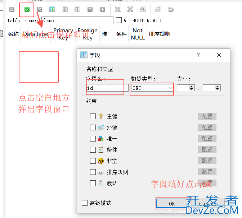The height and width of the screenshot is (218, 242).
Task: Click the 条件 column header in table grid
Action: pyautogui.click(x=121, y=34)
